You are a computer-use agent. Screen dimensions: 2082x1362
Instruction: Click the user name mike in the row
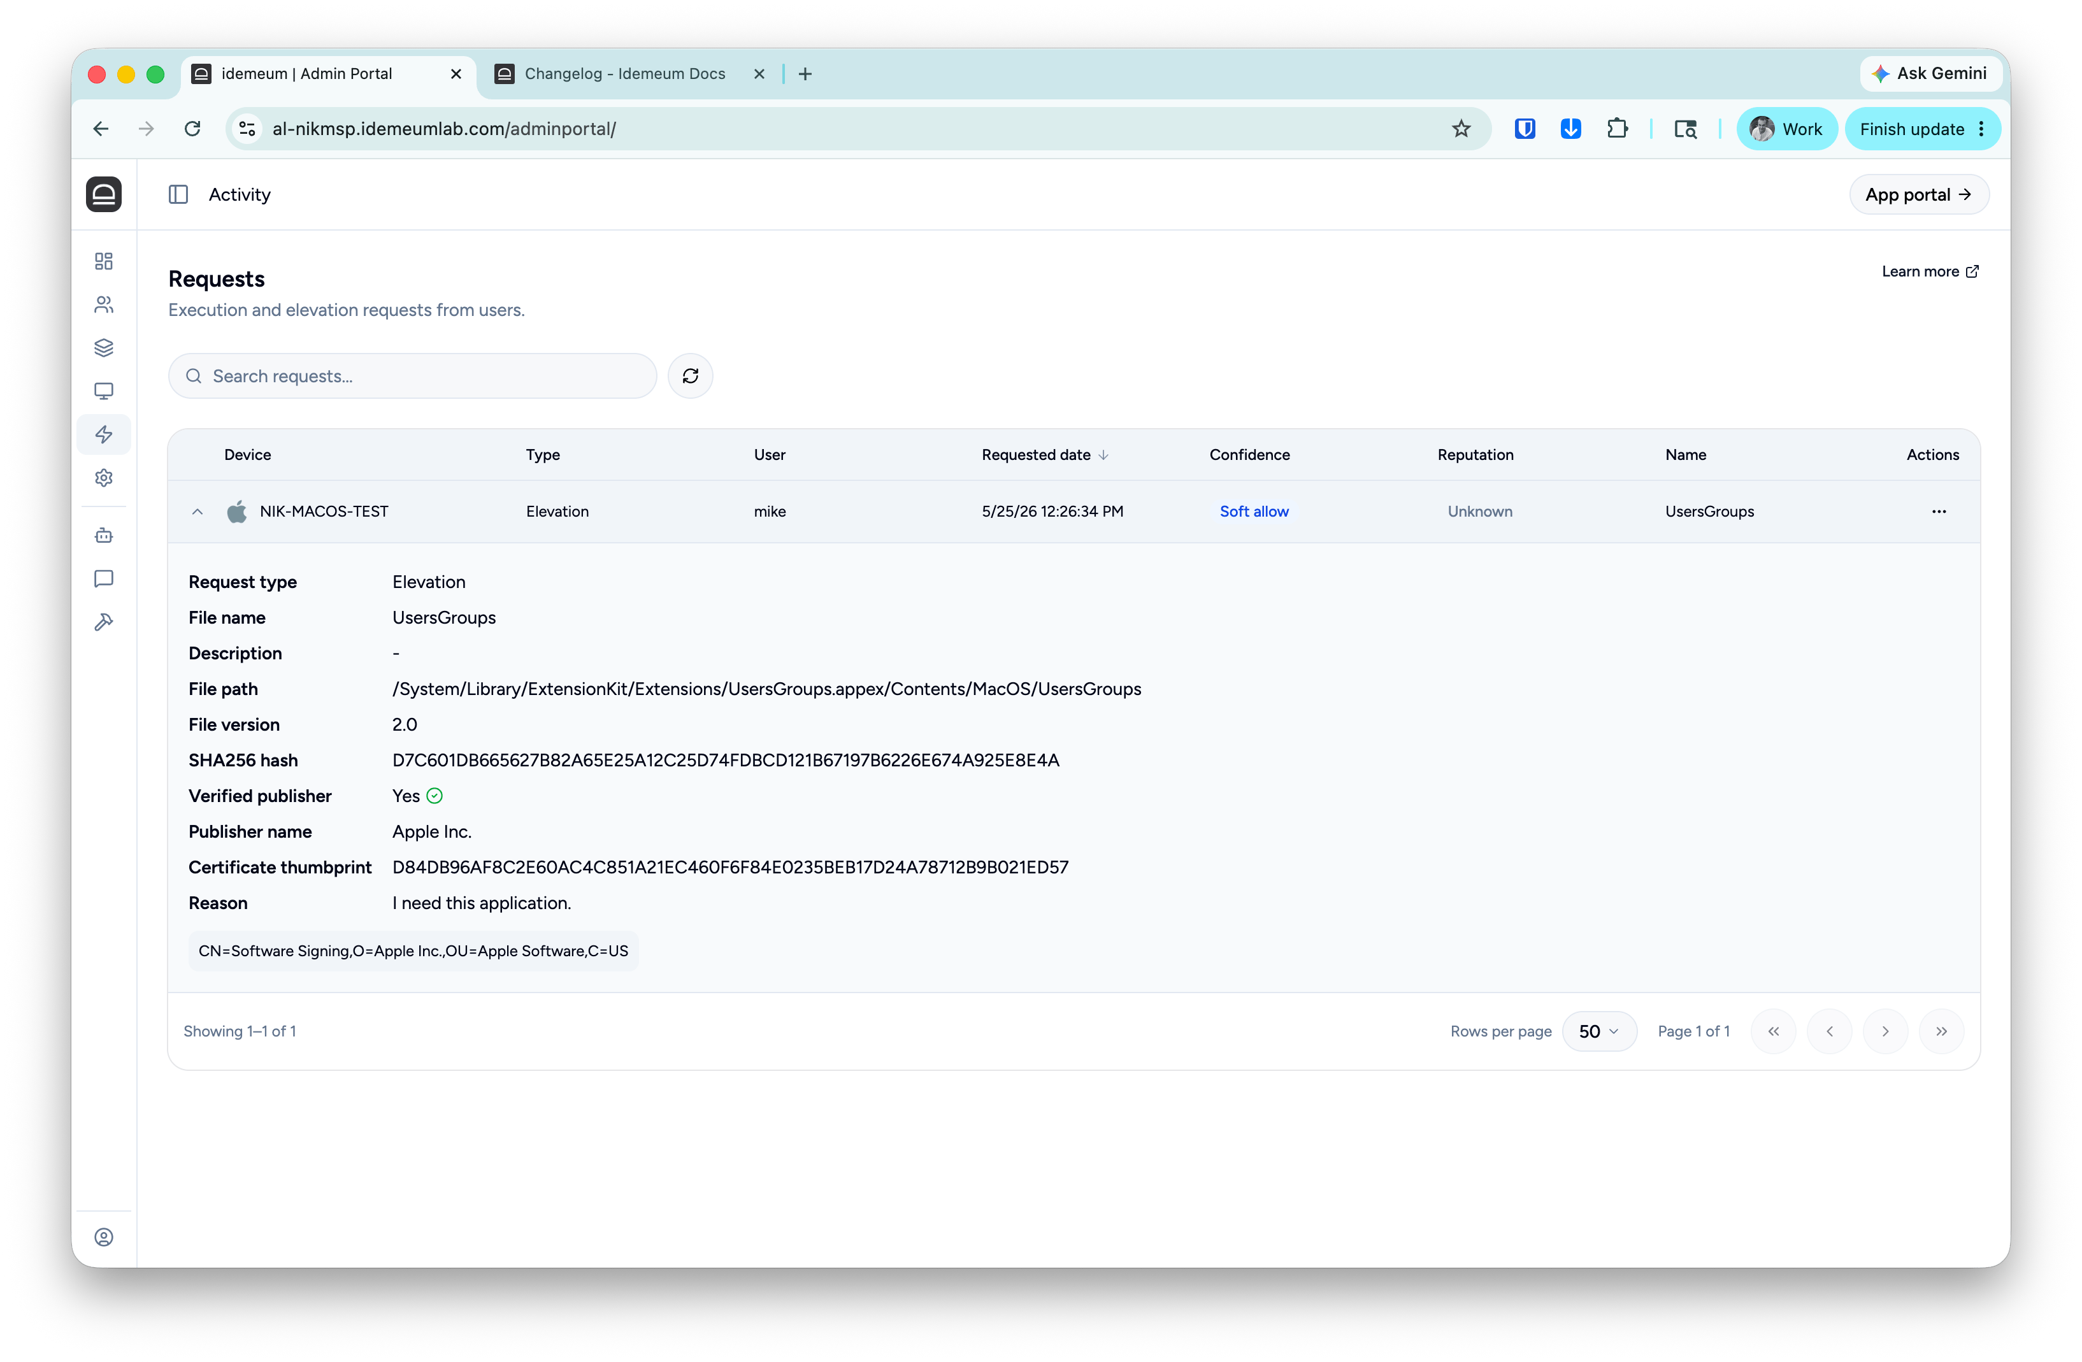tap(769, 511)
